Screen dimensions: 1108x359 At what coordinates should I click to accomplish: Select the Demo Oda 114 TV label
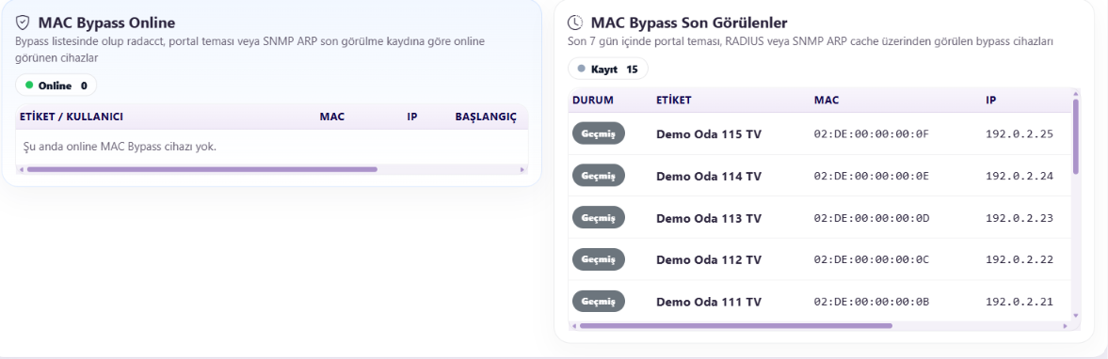(x=709, y=177)
